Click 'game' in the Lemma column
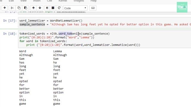Viewport: 191px width, 107px height. tap(57, 104)
